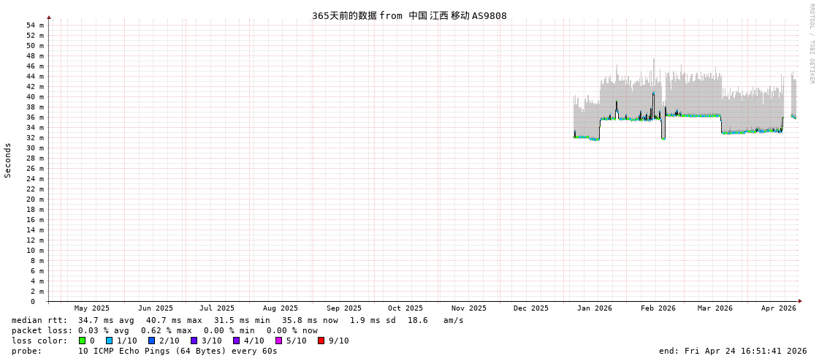
Task: Select the Oct 2025 time axis label
Action: [405, 308]
